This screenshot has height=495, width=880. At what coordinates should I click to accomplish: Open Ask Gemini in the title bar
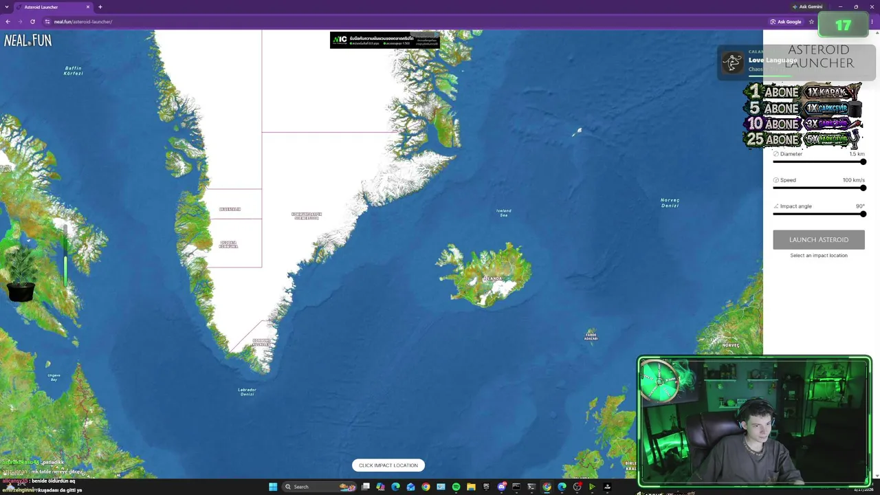807,7
